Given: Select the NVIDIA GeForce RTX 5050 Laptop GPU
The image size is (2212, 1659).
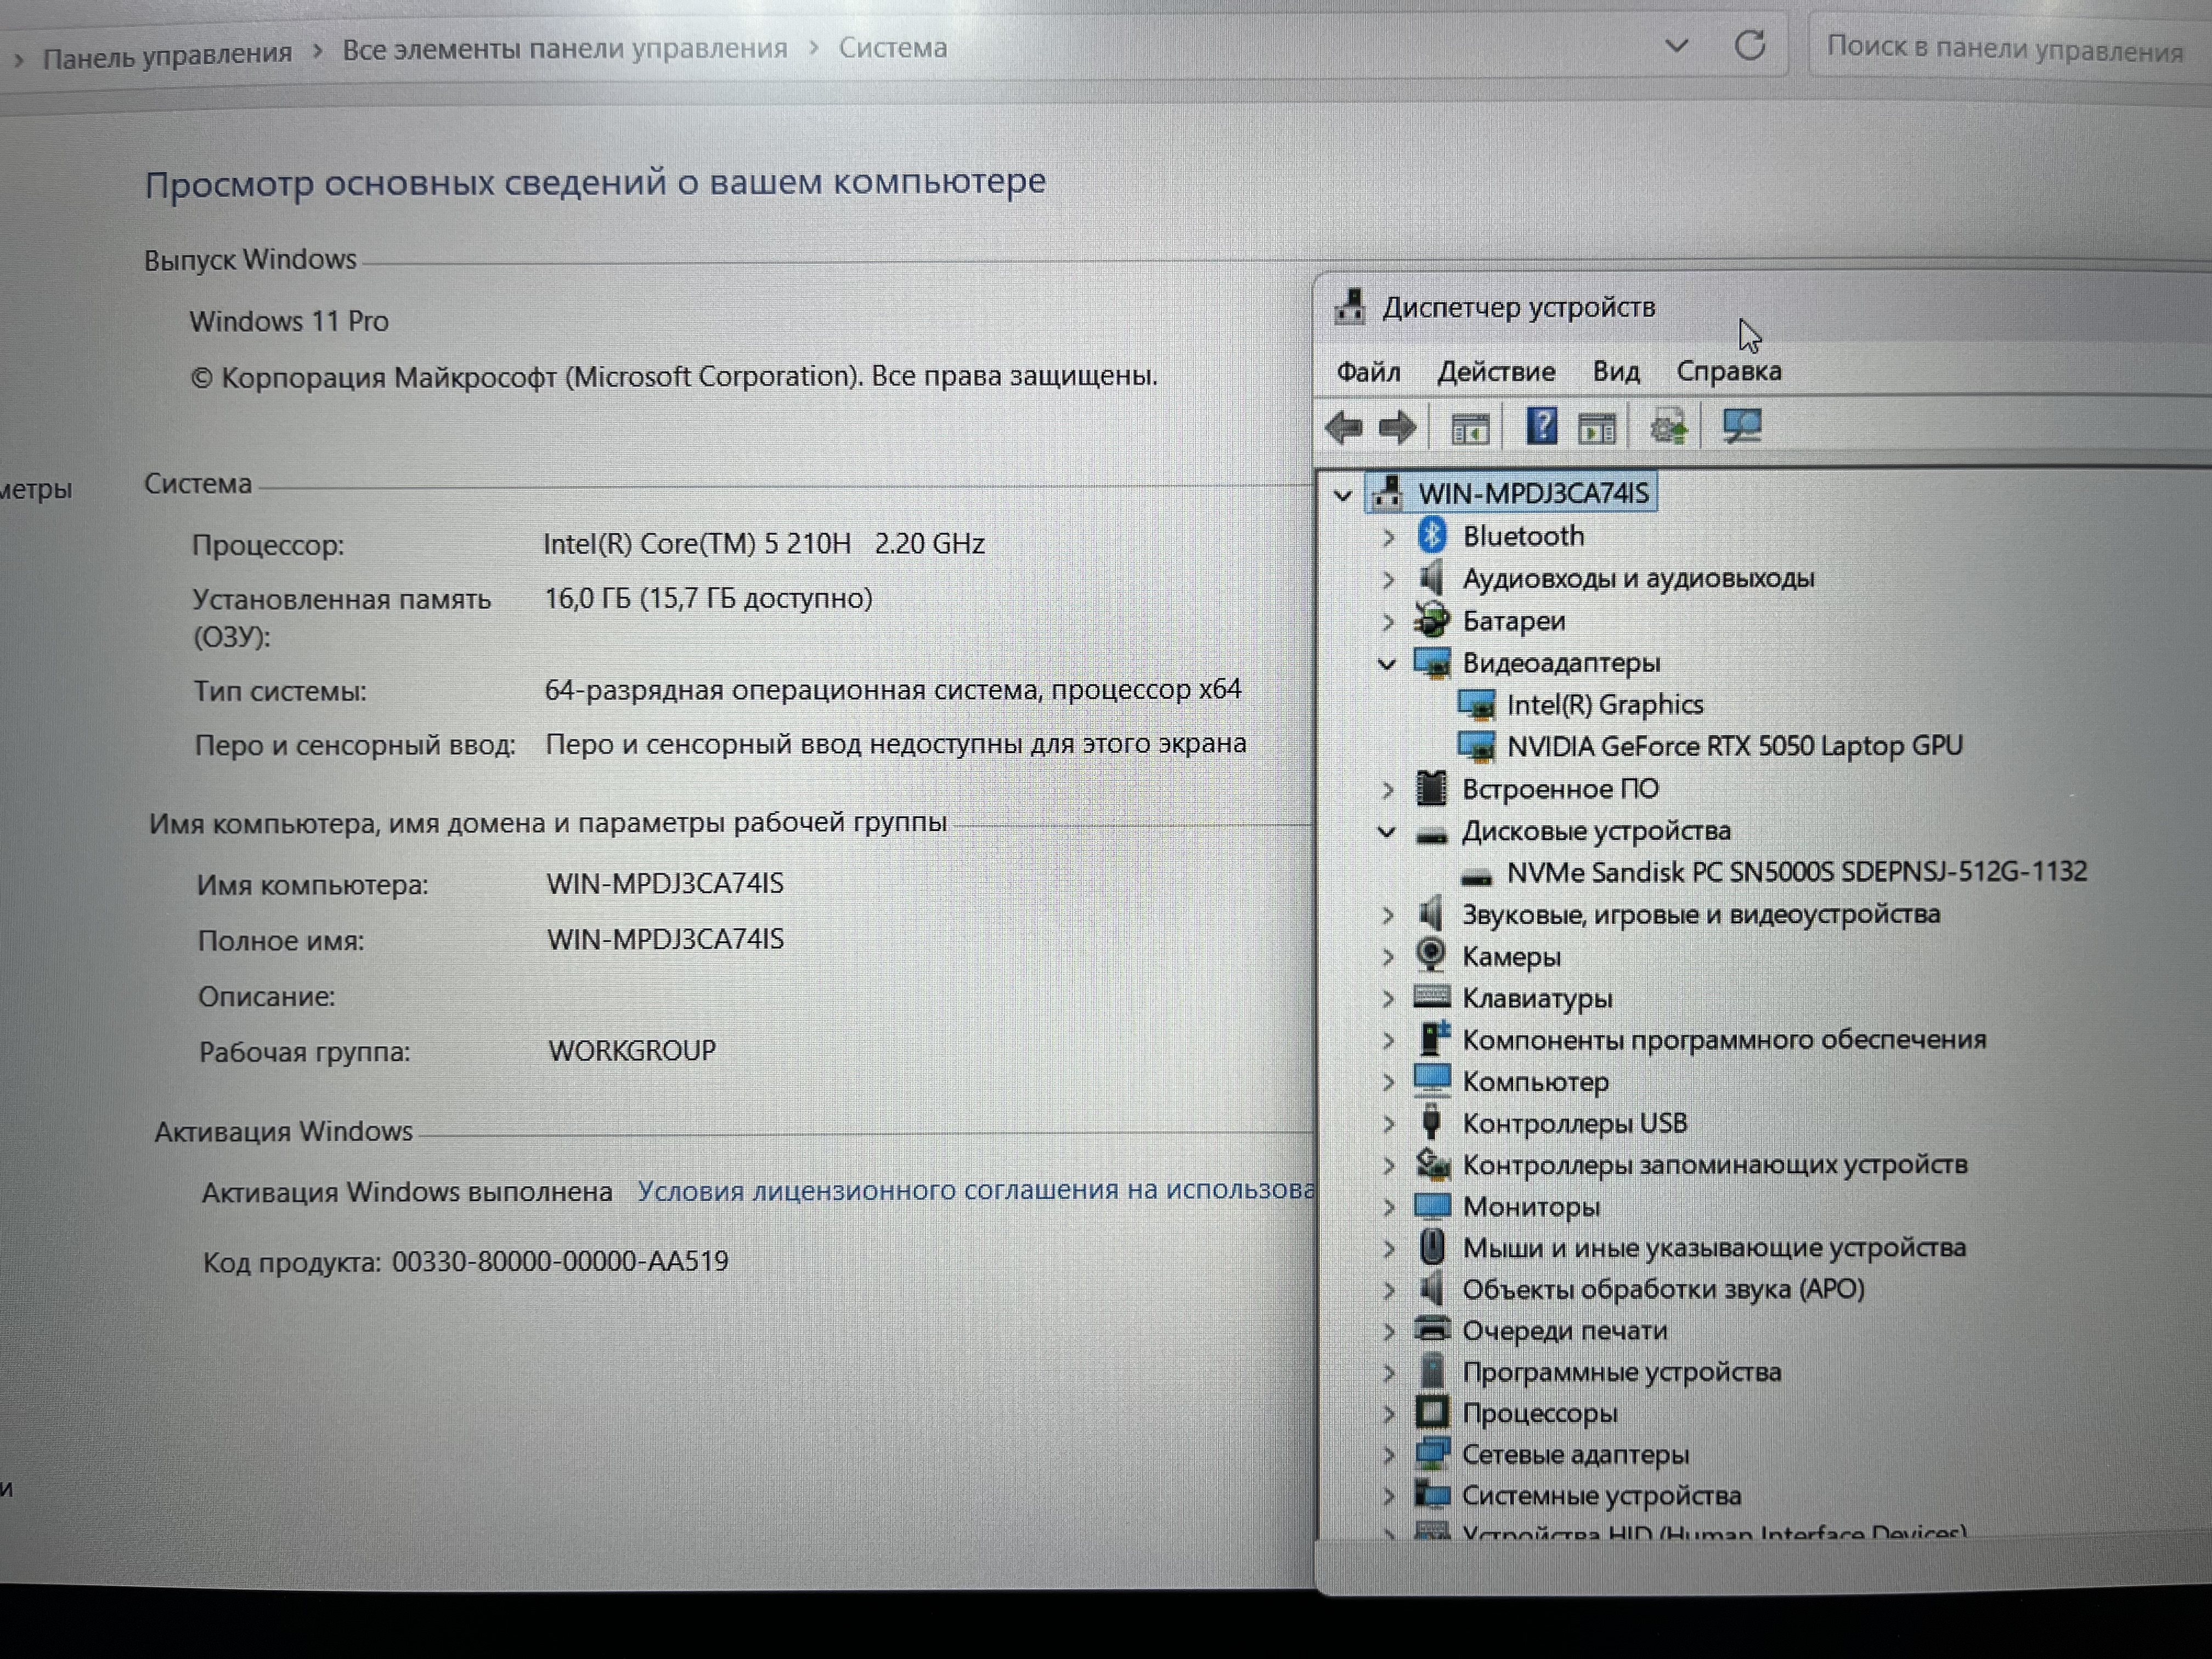Looking at the screenshot, I should (1734, 746).
